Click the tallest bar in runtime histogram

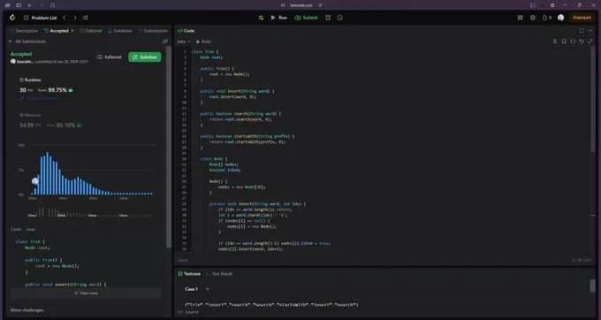[48, 173]
